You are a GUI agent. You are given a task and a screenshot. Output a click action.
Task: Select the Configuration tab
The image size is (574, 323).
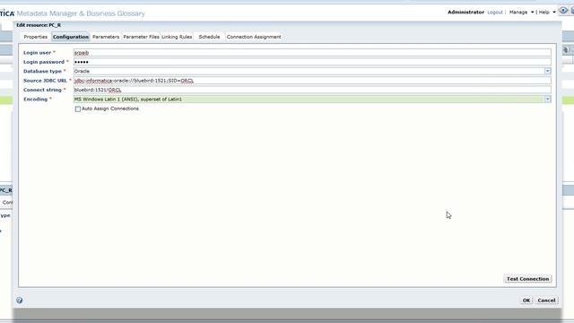pyautogui.click(x=71, y=37)
